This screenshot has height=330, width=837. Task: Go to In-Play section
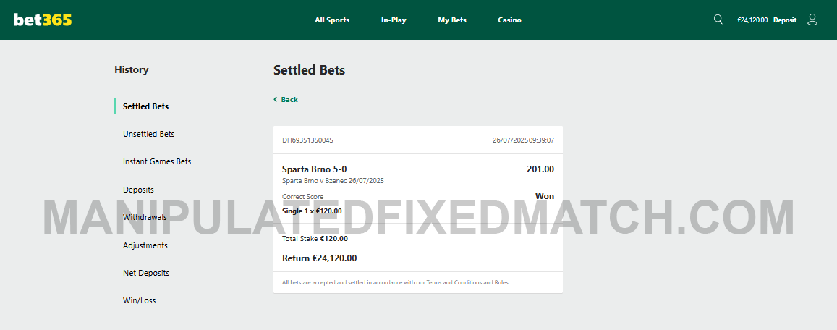coord(394,20)
